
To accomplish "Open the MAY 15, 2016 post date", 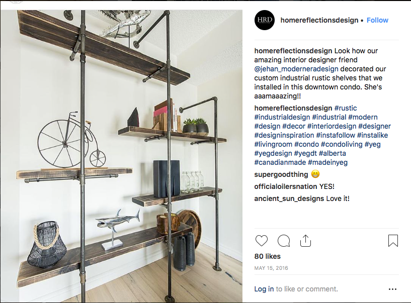I will [271, 268].
